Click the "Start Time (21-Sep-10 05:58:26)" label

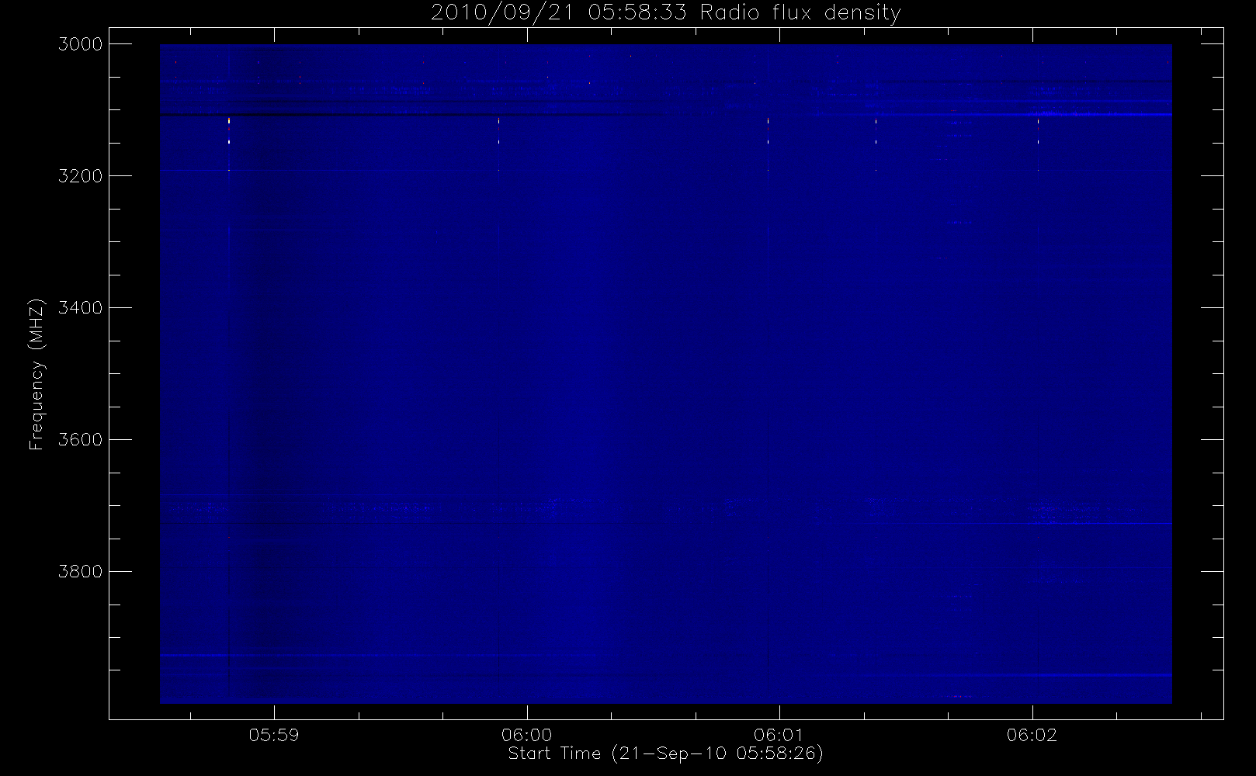click(x=665, y=753)
